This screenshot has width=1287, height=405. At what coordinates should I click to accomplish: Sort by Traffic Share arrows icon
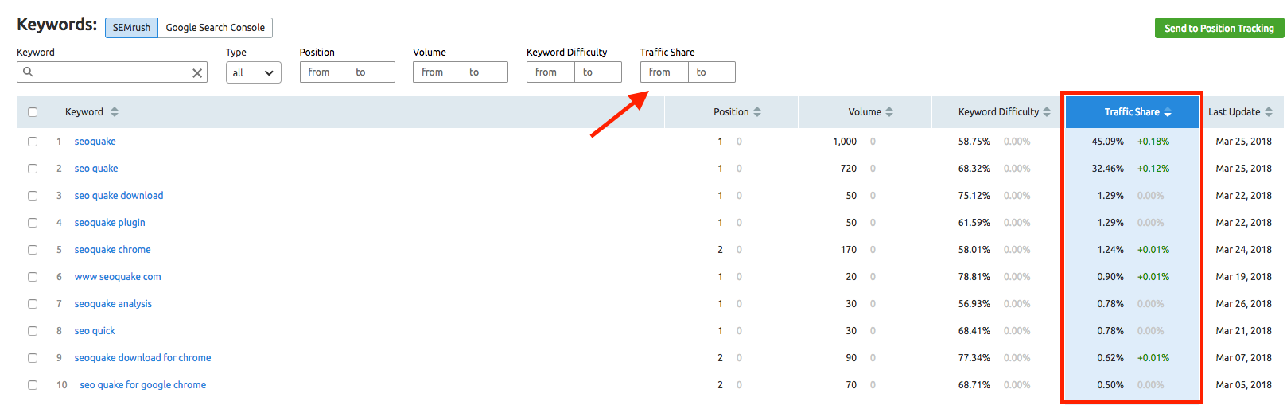[1168, 112]
